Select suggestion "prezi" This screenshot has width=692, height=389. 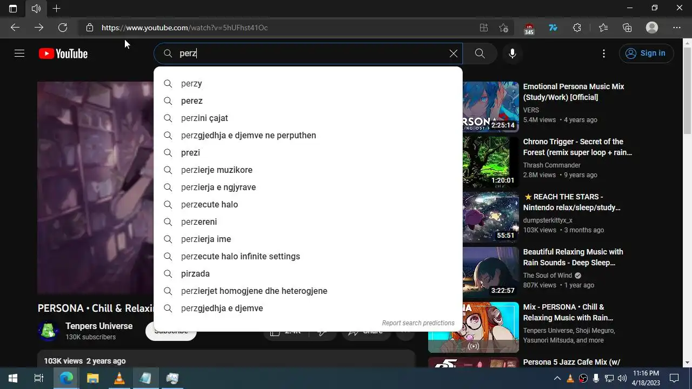point(308,152)
